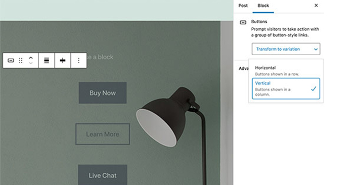Move block up with the up chevron
Screen dimensions: 359x185
(x=31, y=58)
